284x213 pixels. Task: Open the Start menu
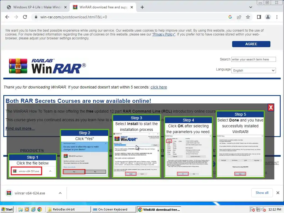point(7,209)
